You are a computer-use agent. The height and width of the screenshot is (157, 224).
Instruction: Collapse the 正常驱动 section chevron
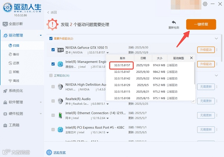pyautogui.click(x=216, y=75)
